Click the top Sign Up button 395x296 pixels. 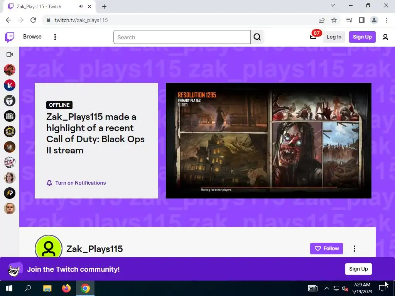362,37
